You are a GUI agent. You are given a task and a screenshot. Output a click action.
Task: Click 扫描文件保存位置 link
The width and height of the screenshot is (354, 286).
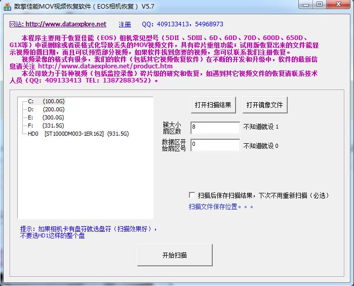[221, 207]
